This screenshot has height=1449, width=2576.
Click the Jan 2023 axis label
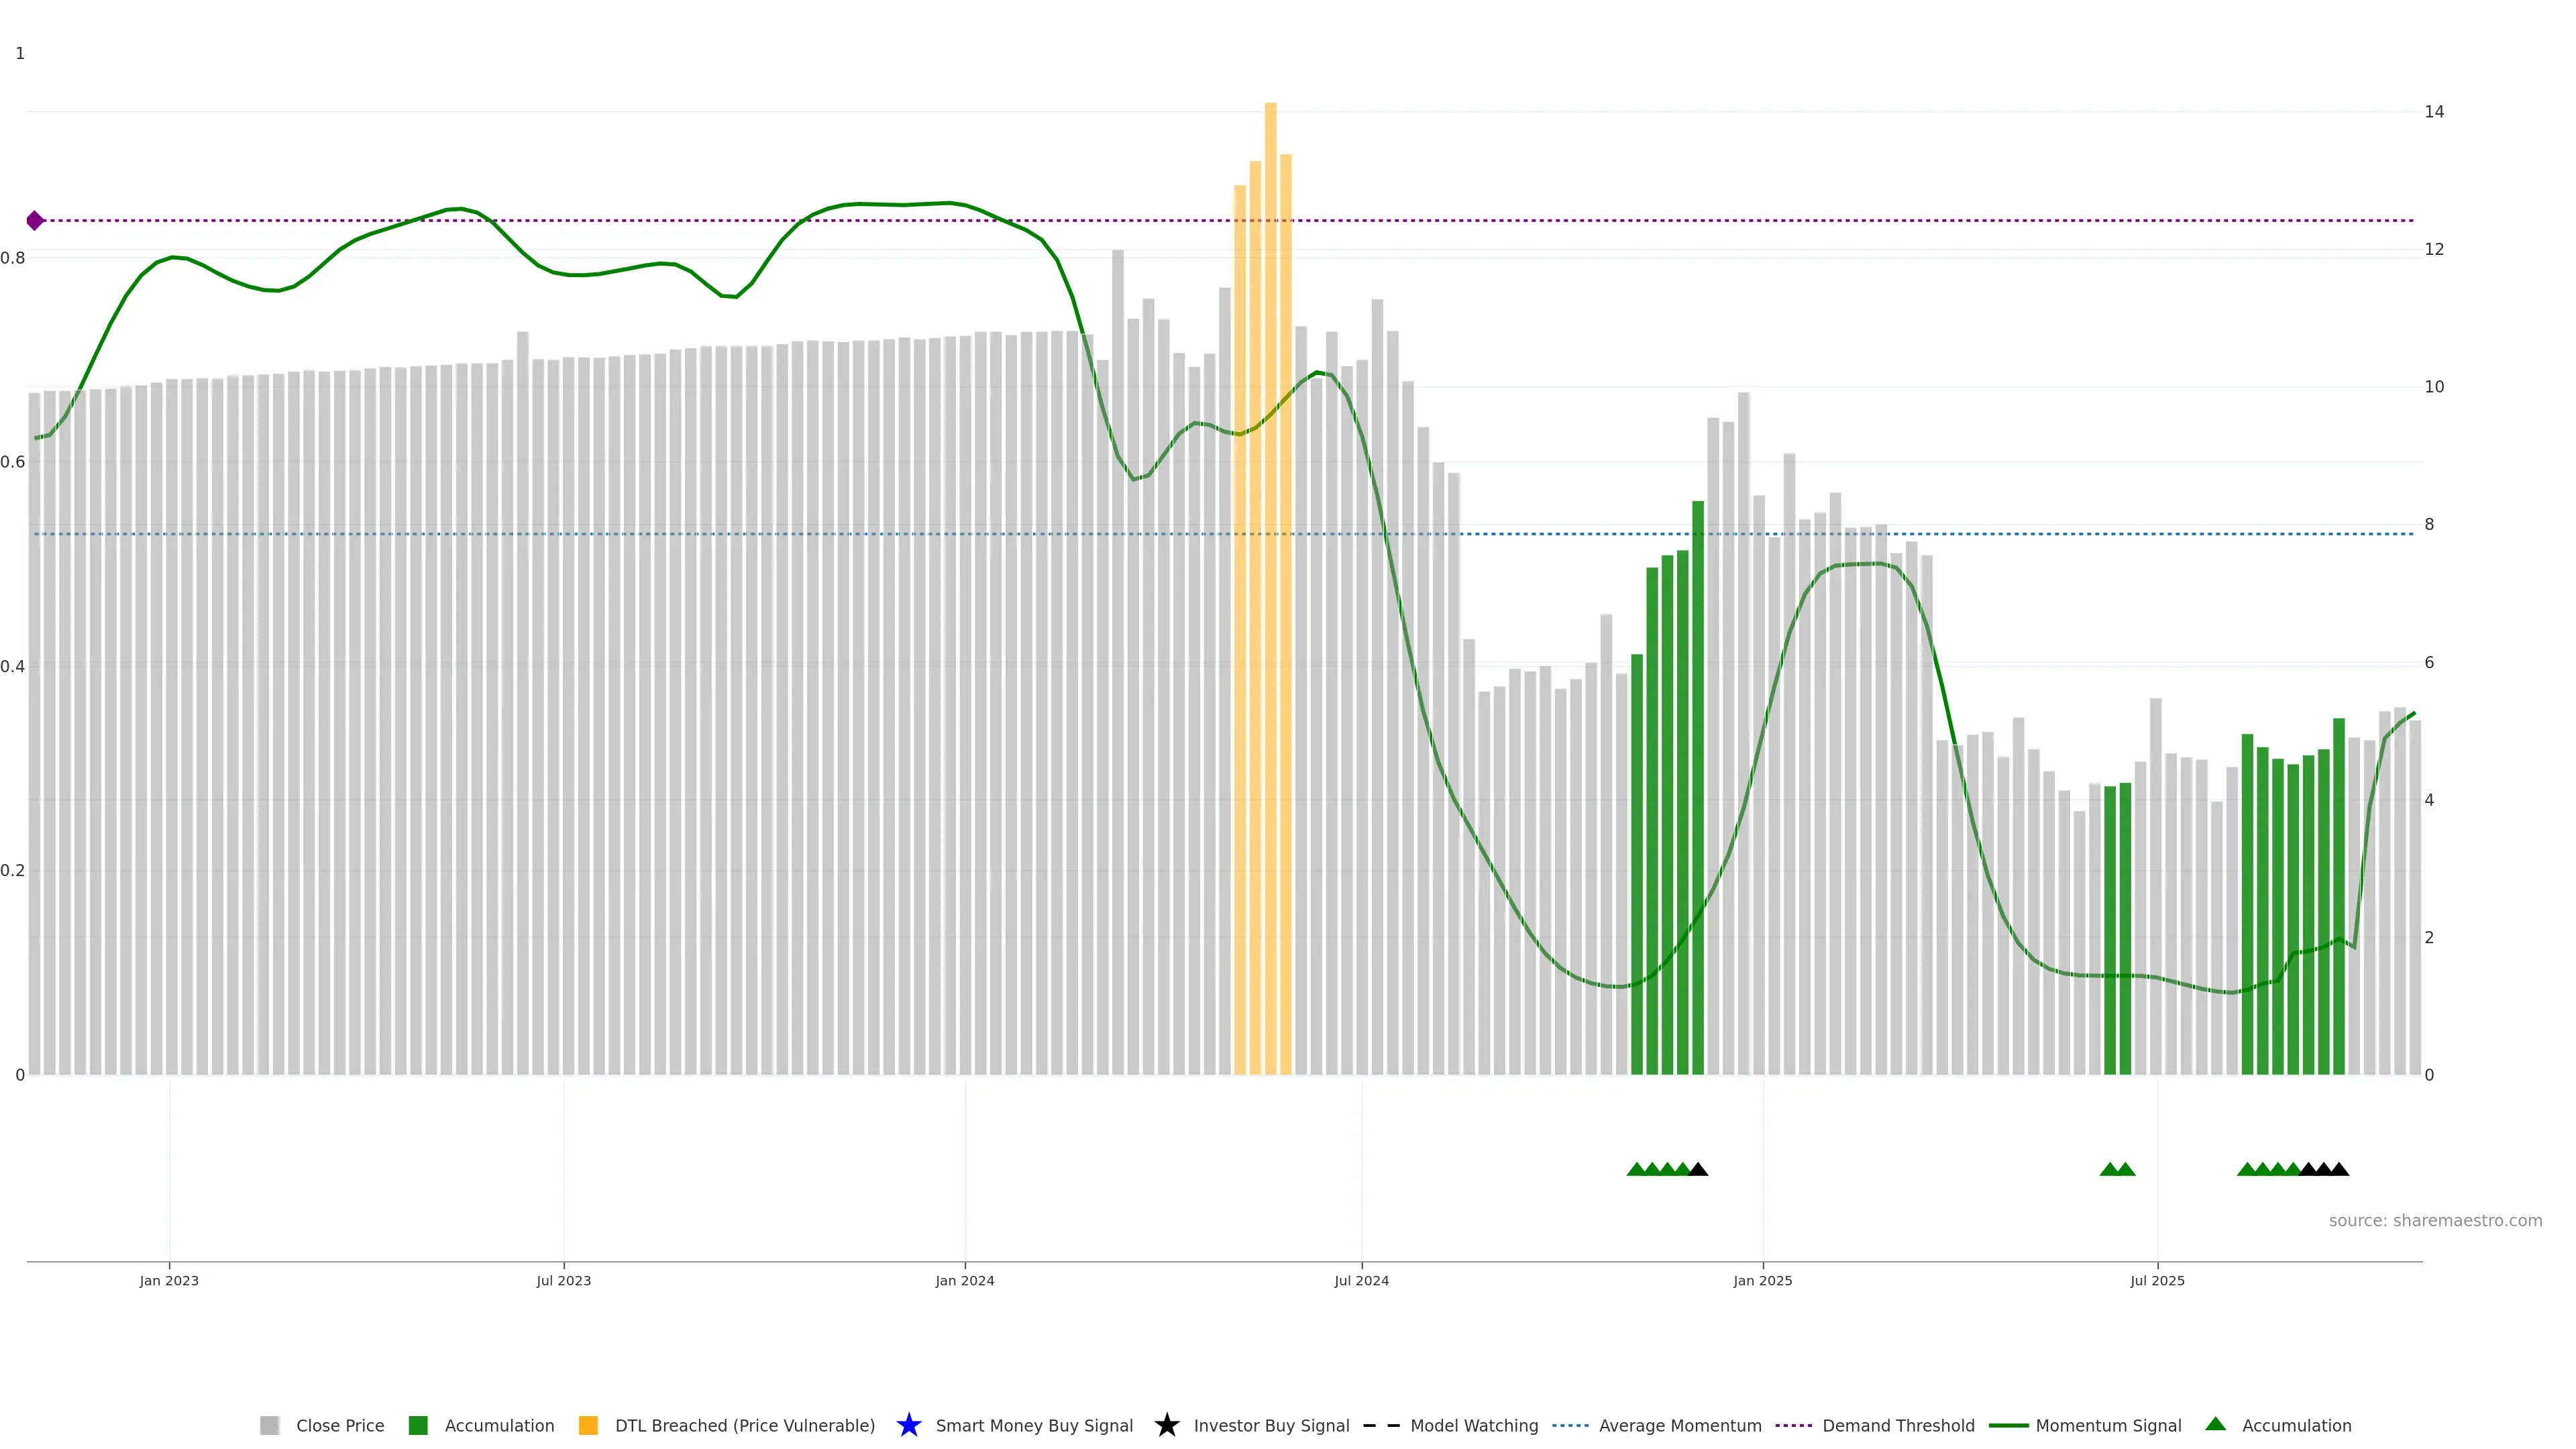[169, 1280]
